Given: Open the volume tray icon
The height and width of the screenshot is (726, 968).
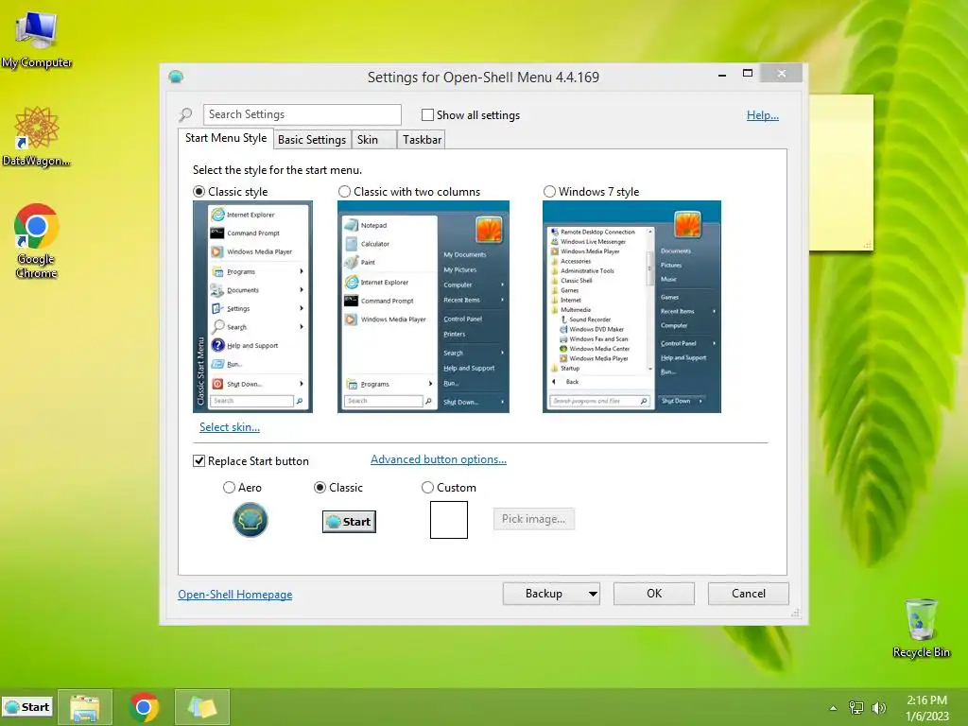Looking at the screenshot, I should pos(878,708).
